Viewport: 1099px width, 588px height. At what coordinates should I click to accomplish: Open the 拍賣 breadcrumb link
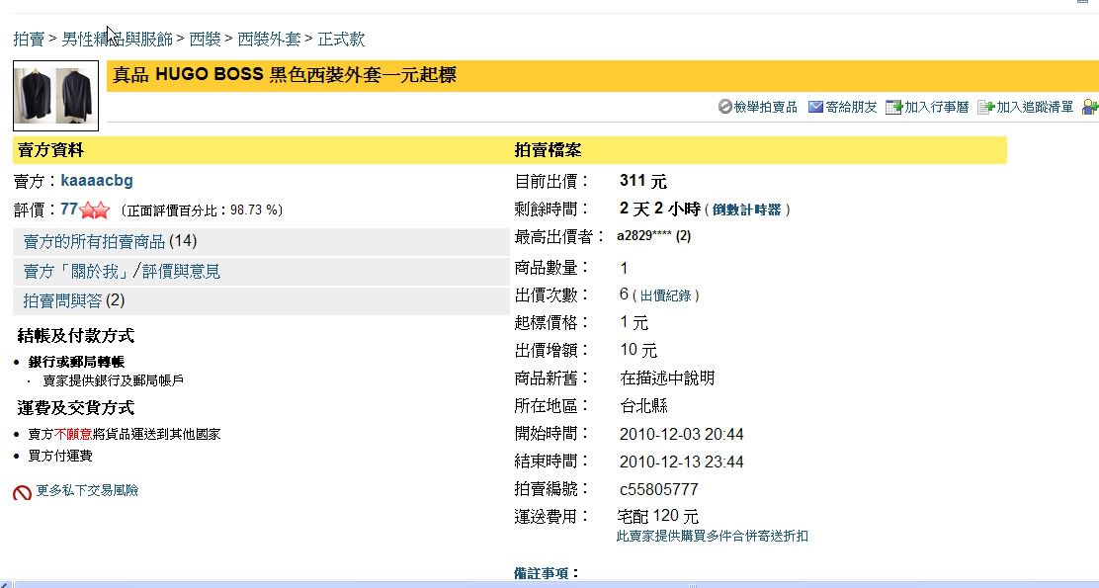[x=29, y=40]
